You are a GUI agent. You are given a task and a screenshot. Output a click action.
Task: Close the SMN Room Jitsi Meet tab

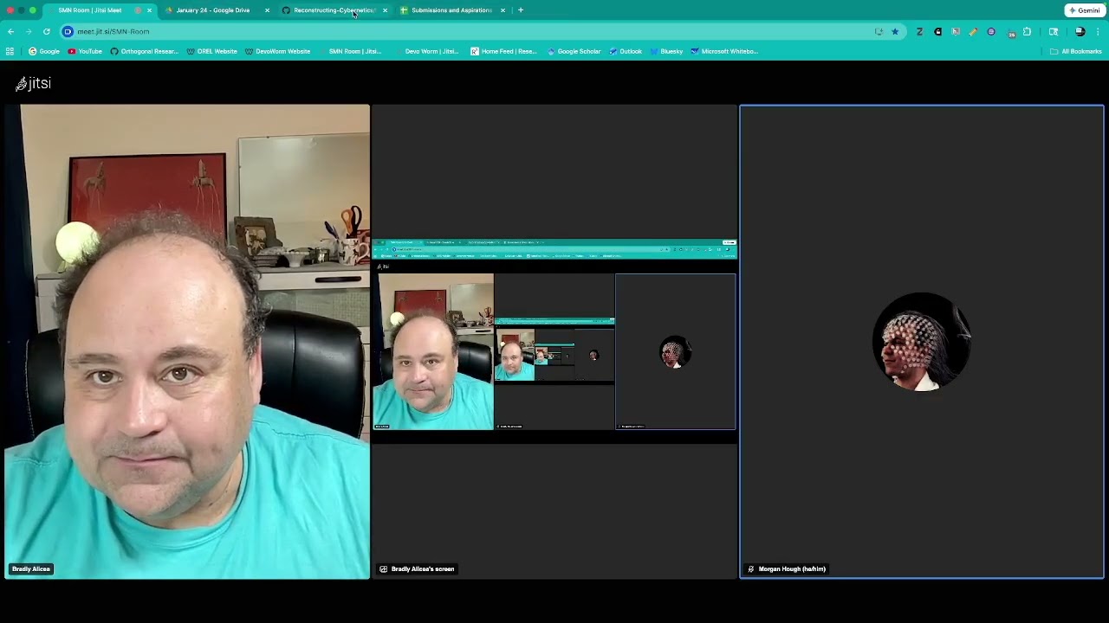tap(149, 10)
